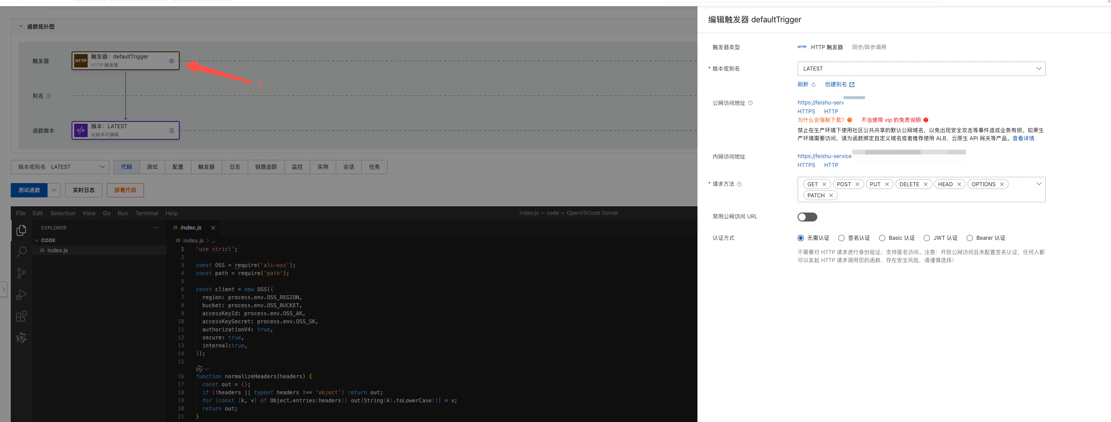
Task: Click the red question icon after vip 免责说明
Action: click(x=926, y=120)
